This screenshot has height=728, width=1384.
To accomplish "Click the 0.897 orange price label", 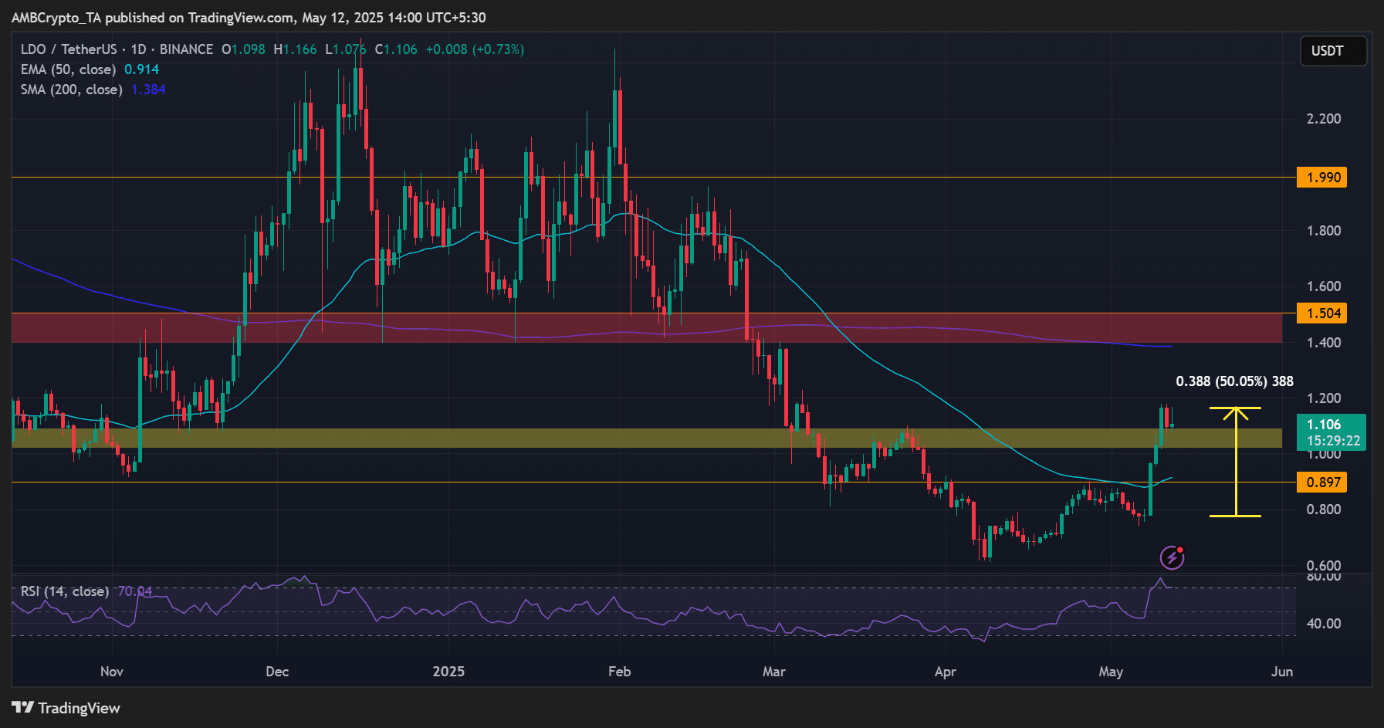I will [1323, 483].
